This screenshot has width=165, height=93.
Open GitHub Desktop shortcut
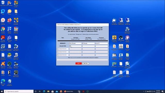[x=127, y=39]
